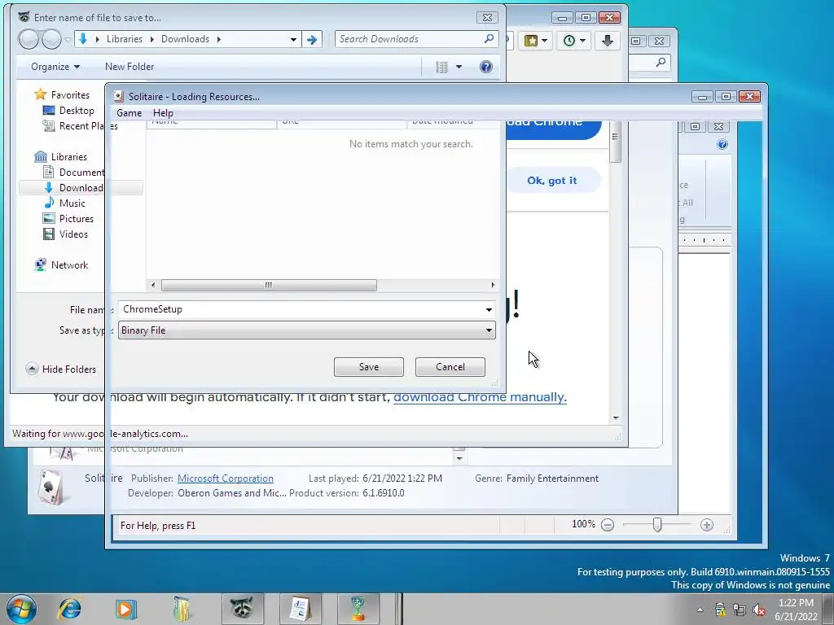Expand the view options arrow
The width and height of the screenshot is (834, 625).
point(459,67)
